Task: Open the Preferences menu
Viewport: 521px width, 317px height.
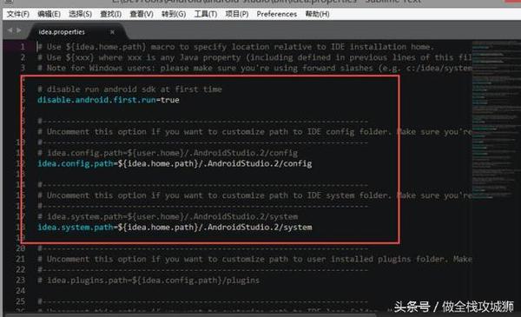Action: 276,14
